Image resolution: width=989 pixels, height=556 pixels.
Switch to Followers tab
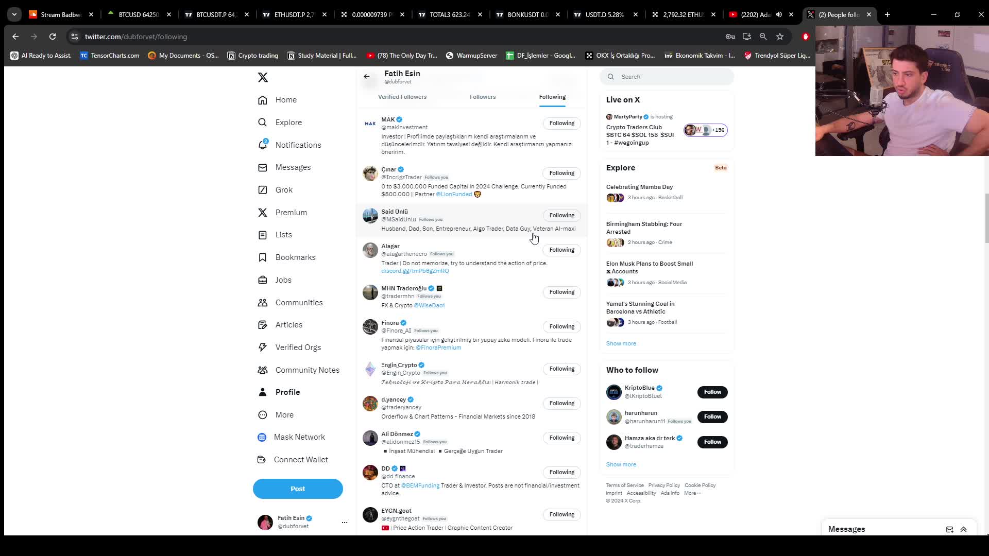click(483, 97)
